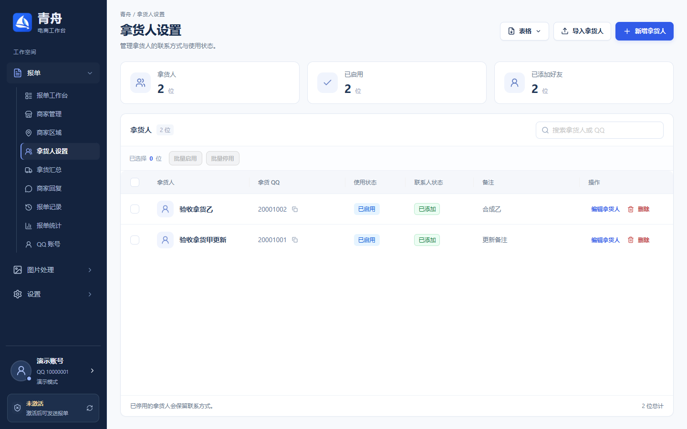Viewport: 687px width, 429px height.
Task: Open the 表格 export dropdown
Action: [524, 31]
